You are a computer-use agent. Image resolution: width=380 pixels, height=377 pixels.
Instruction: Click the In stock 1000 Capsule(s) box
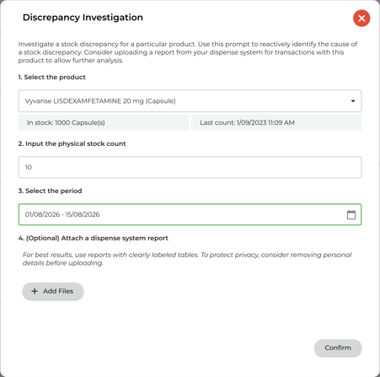point(104,122)
